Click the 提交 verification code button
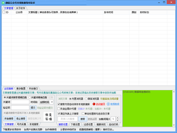Screen dimensions: 177x133 [33, 108]
